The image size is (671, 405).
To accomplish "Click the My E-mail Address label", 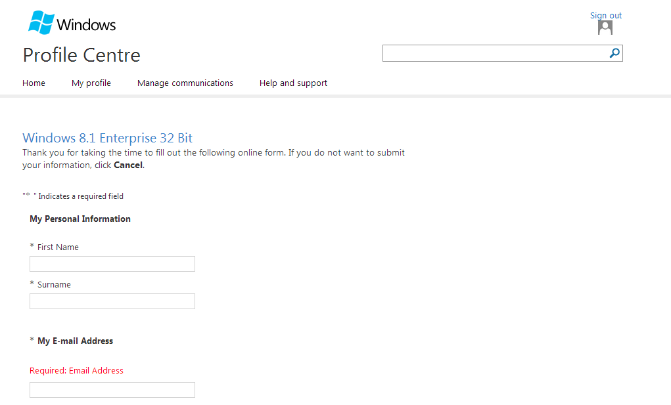I will 76,341.
